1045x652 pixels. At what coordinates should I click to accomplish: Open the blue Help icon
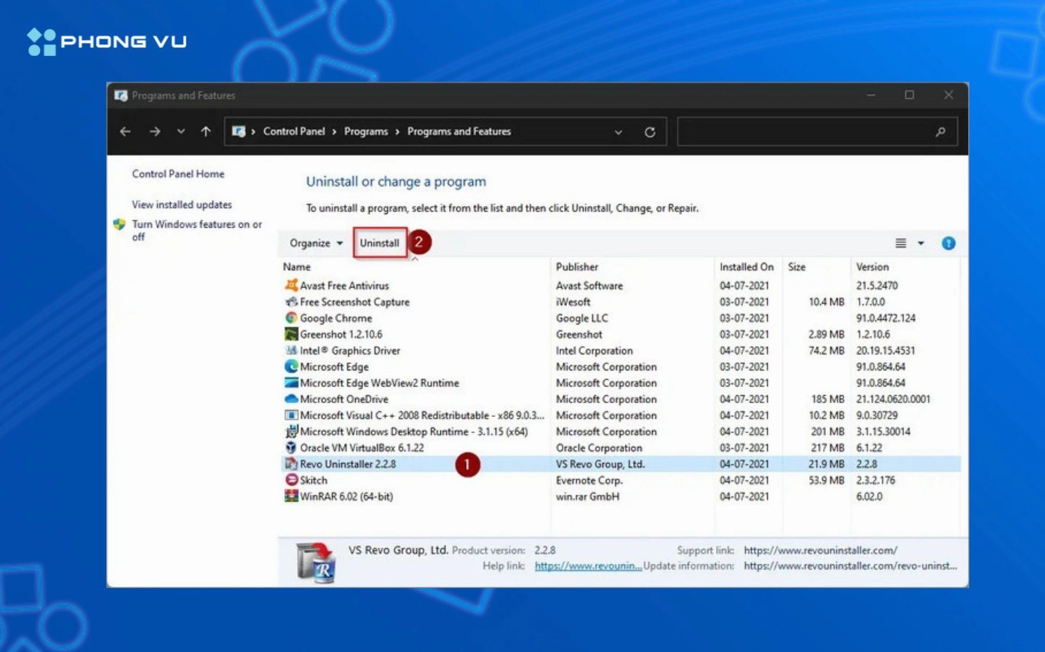[x=947, y=243]
